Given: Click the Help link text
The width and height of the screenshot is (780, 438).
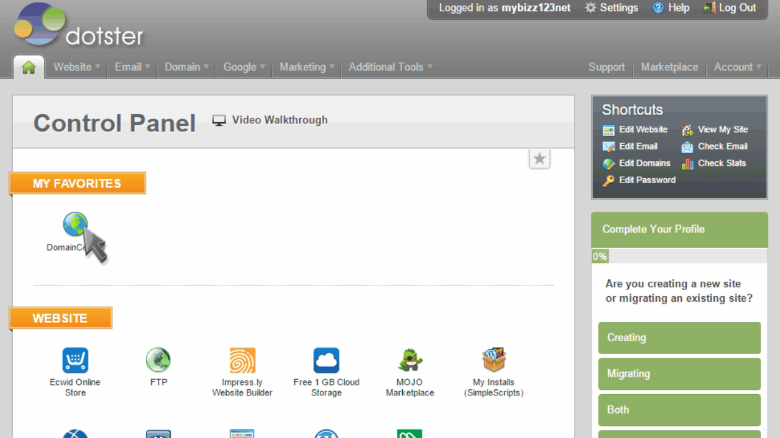Looking at the screenshot, I should [678, 8].
